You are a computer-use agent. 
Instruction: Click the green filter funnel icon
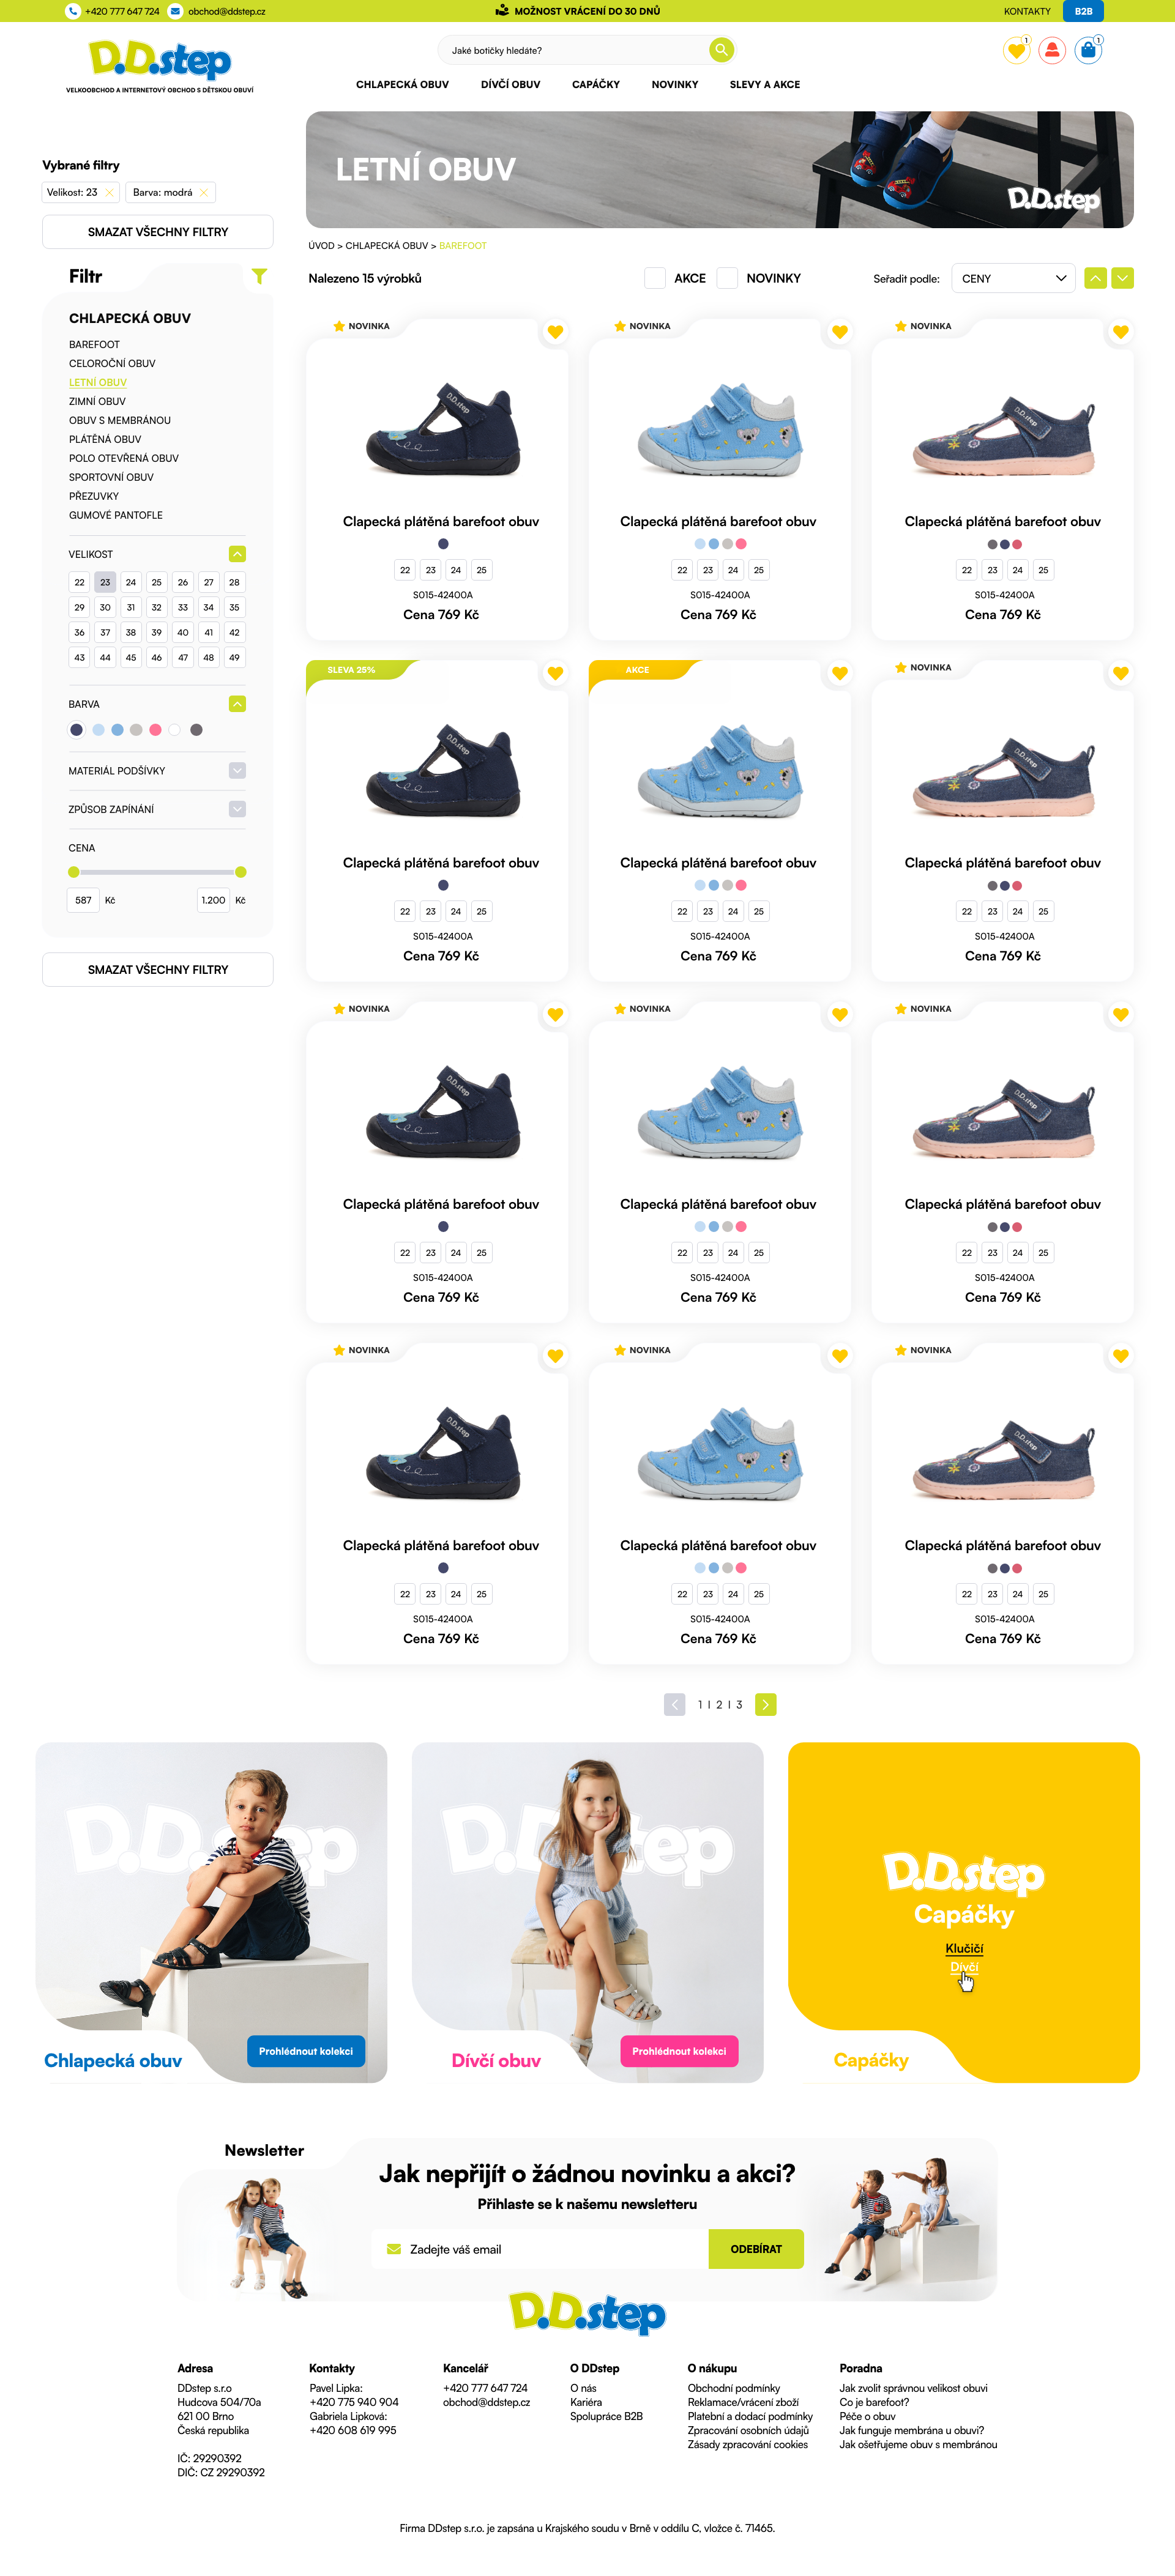(x=259, y=276)
